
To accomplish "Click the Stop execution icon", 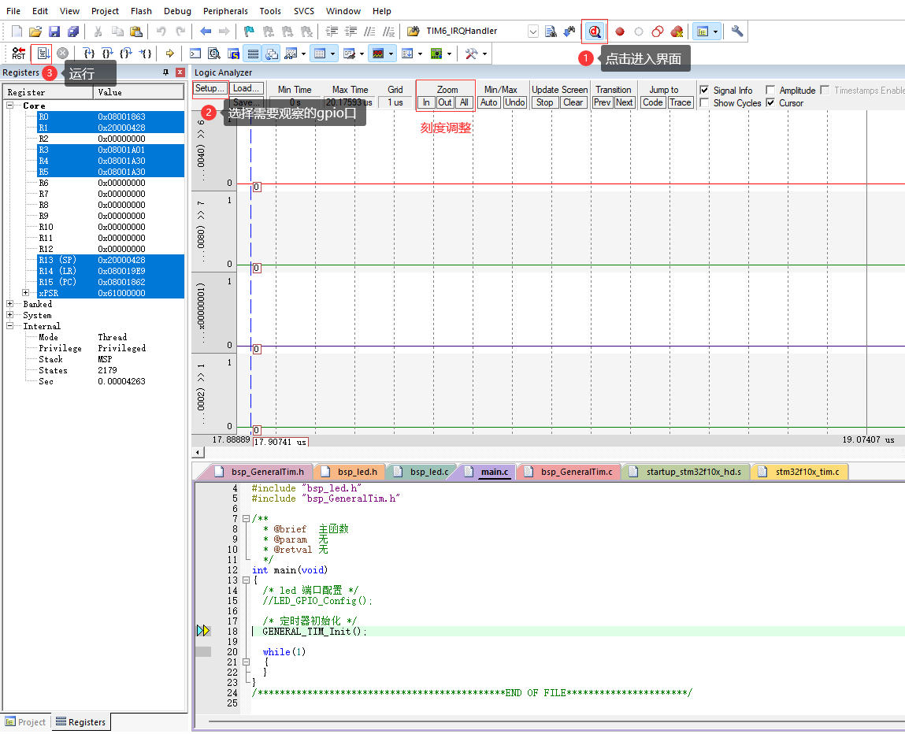I will tap(62, 54).
